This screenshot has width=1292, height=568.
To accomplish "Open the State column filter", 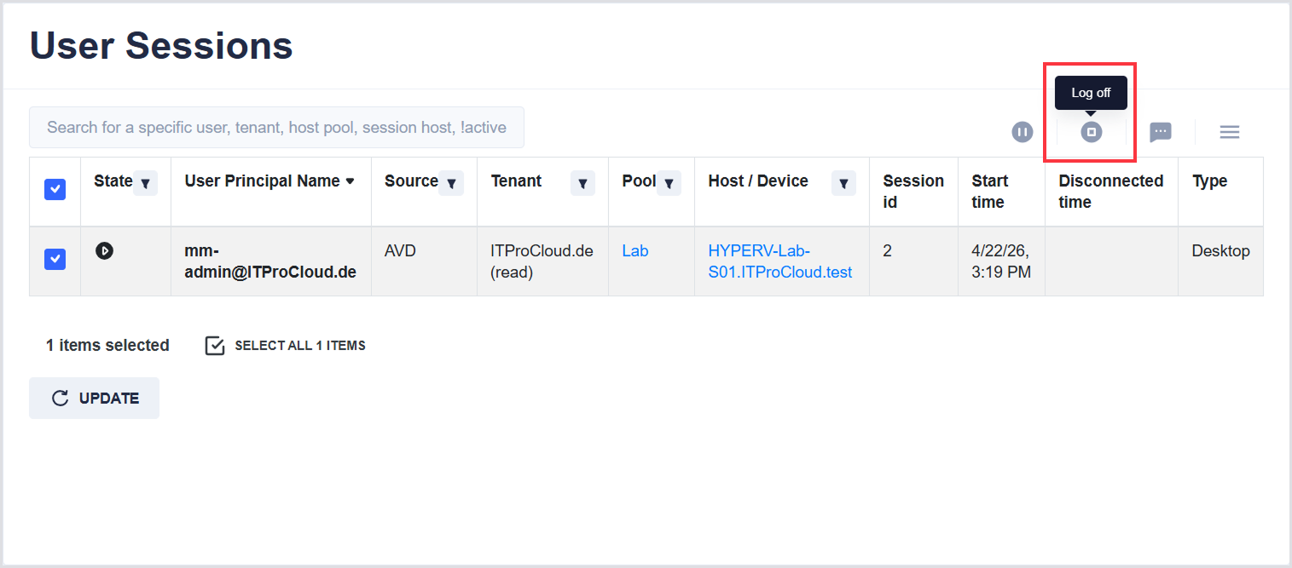I will tap(146, 182).
